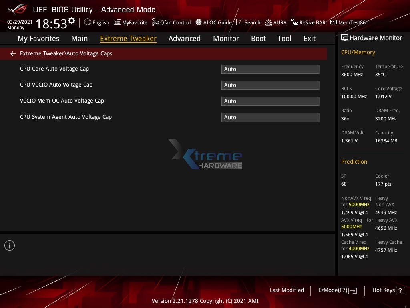The image size is (410, 308).
Task: Switch to the Boot tab
Action: coord(258,38)
